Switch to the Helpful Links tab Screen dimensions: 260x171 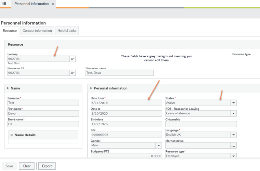tap(67, 31)
